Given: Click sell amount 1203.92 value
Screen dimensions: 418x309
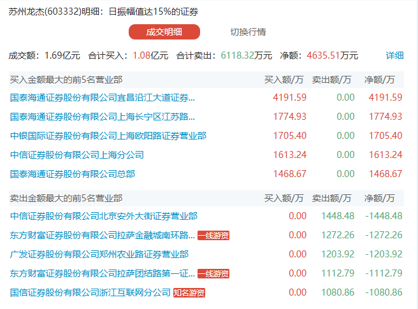Looking at the screenshot, I should pos(338,254).
